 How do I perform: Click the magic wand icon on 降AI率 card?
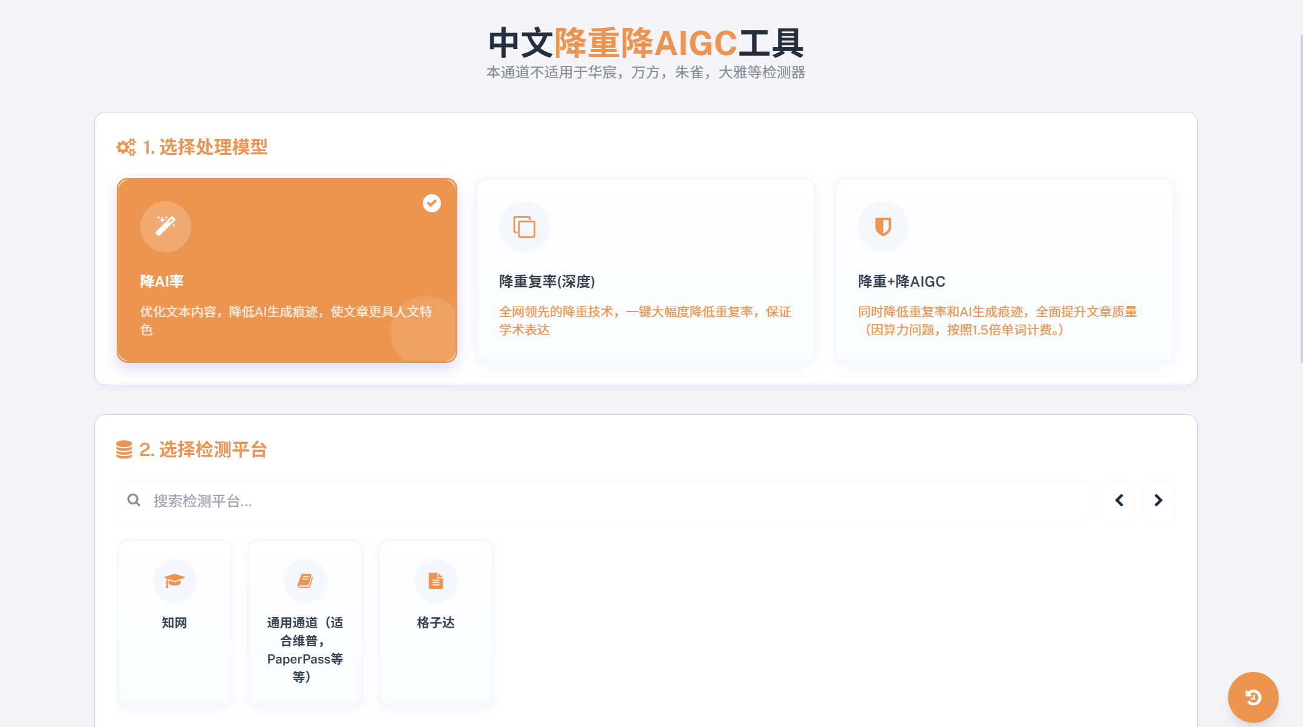pyautogui.click(x=165, y=226)
